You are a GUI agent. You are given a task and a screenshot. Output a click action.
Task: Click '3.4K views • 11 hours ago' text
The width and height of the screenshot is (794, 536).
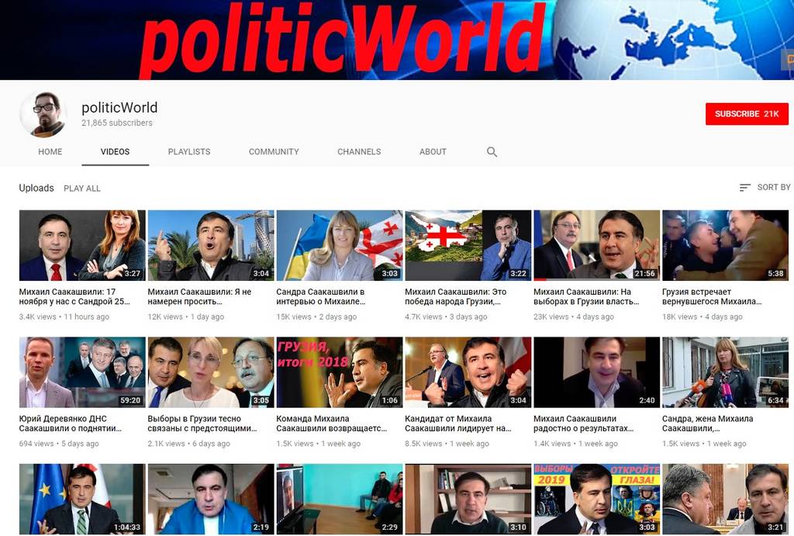[64, 316]
